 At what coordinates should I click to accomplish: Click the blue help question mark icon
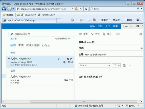coord(138,20)
